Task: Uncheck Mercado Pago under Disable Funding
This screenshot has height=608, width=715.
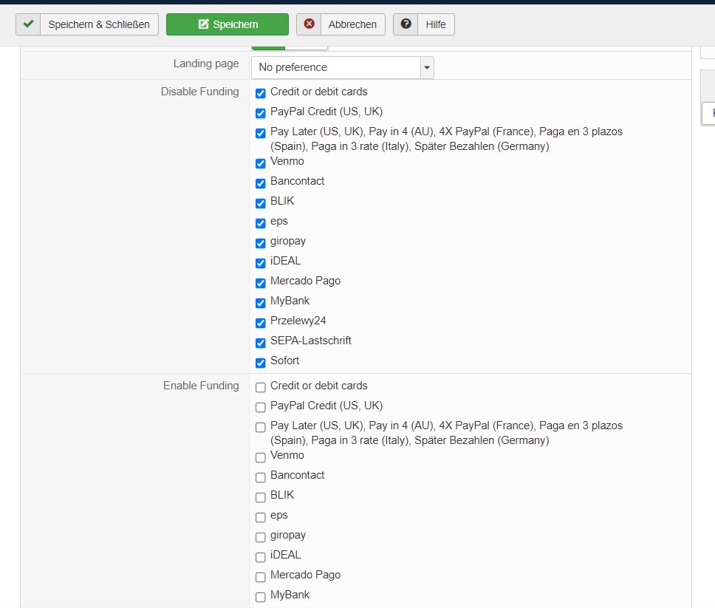Action: [261, 283]
